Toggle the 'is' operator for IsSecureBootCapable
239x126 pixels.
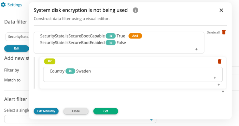[x=111, y=36]
